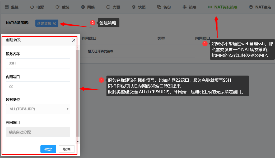275x158 pixels.
Task: Click the sliders icon beside 策略
Action: tap(184, 7)
